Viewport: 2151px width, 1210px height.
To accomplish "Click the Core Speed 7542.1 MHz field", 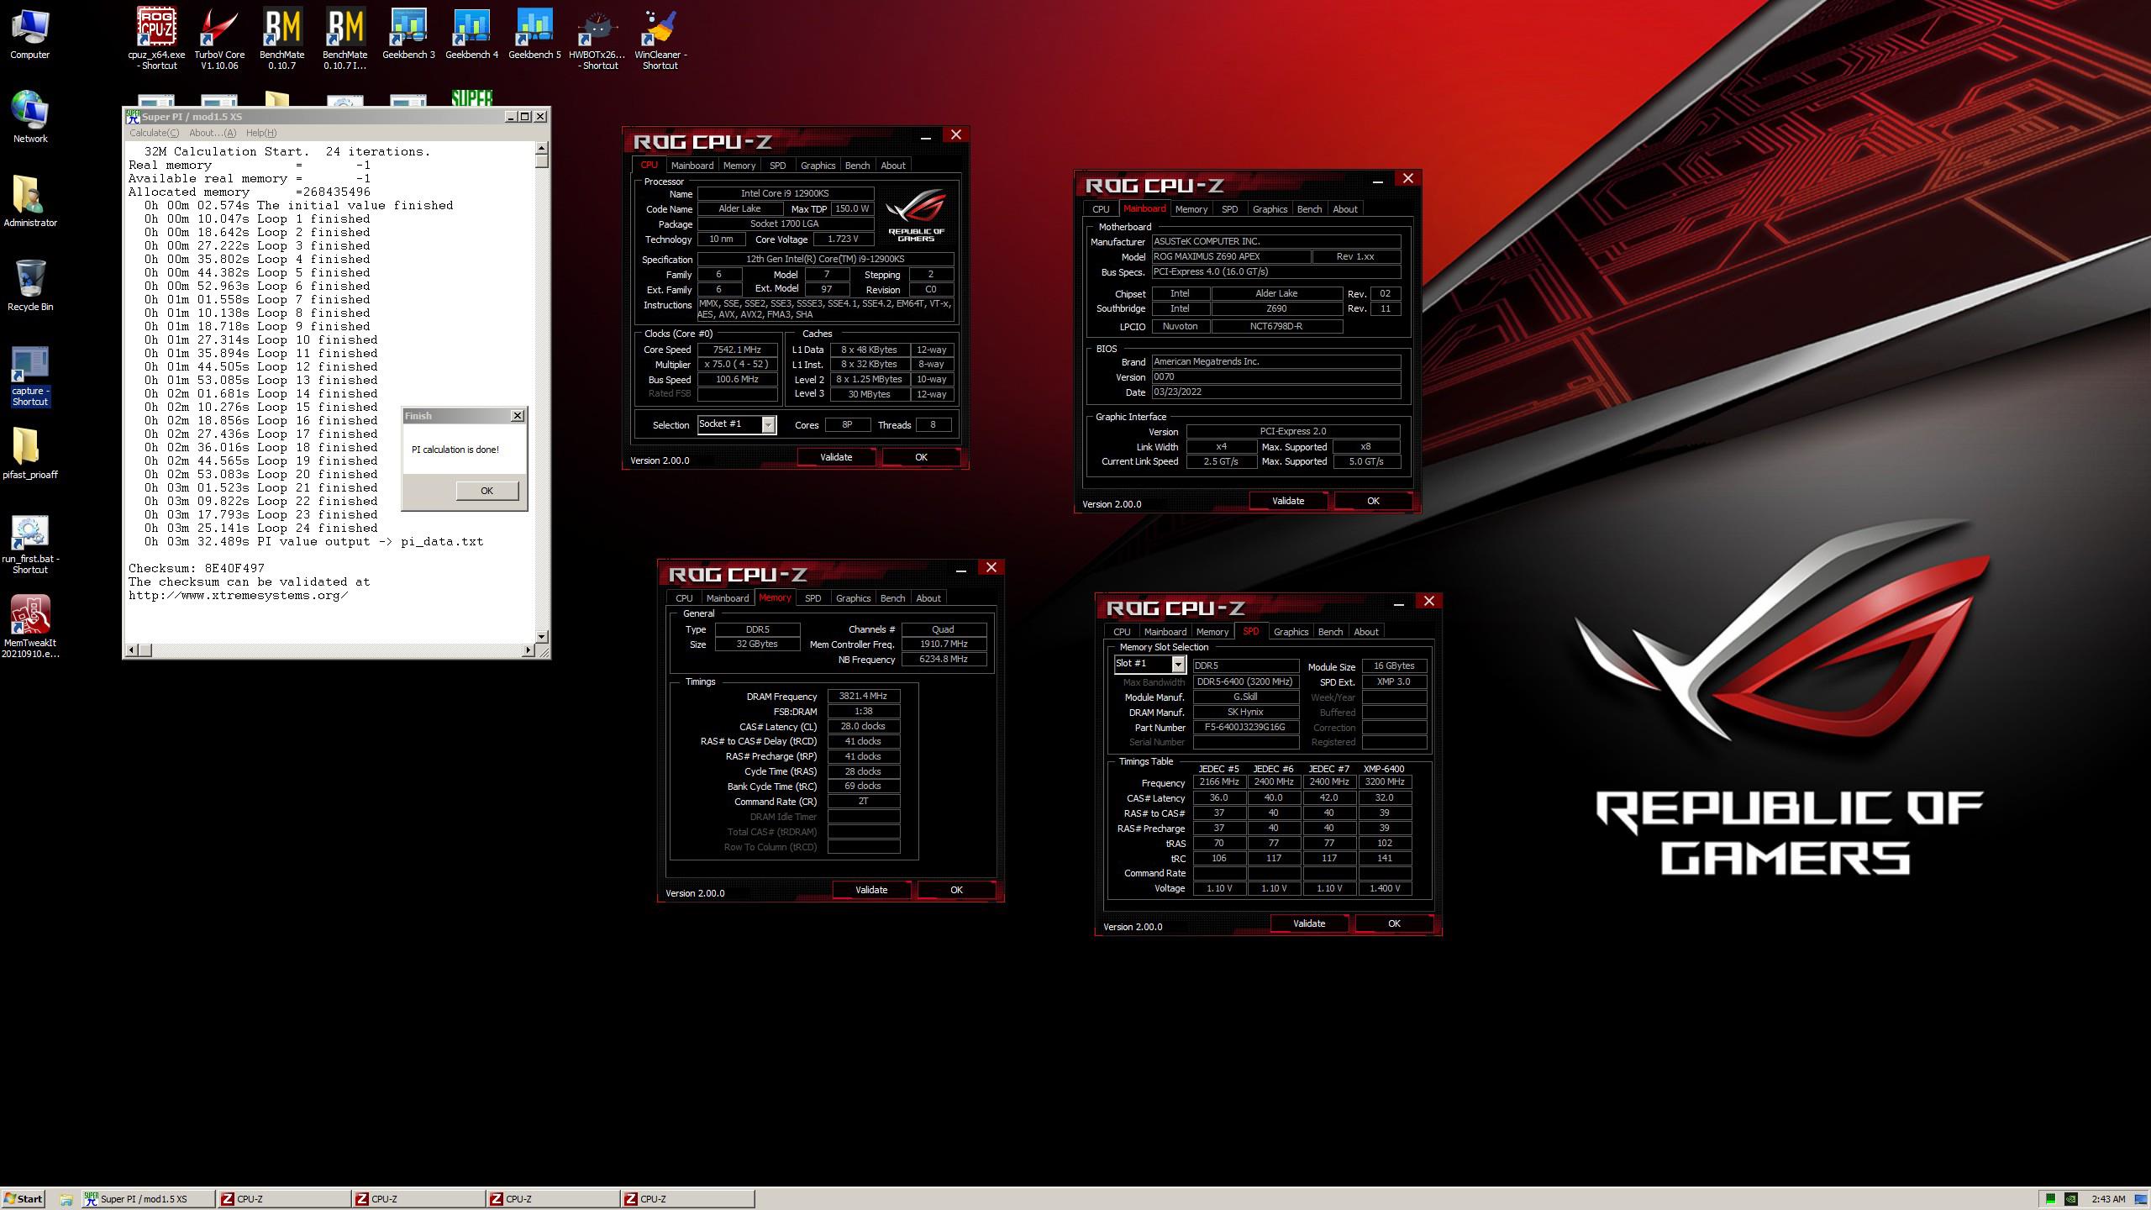I will click(x=737, y=350).
